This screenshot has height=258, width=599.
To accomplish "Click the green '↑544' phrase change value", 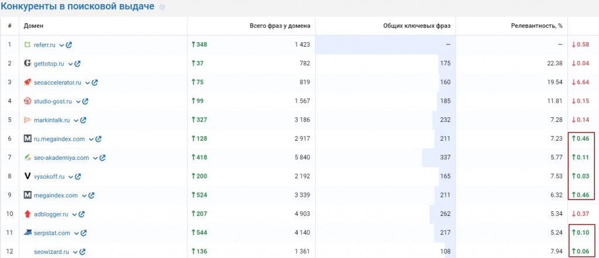I will tap(199, 233).
